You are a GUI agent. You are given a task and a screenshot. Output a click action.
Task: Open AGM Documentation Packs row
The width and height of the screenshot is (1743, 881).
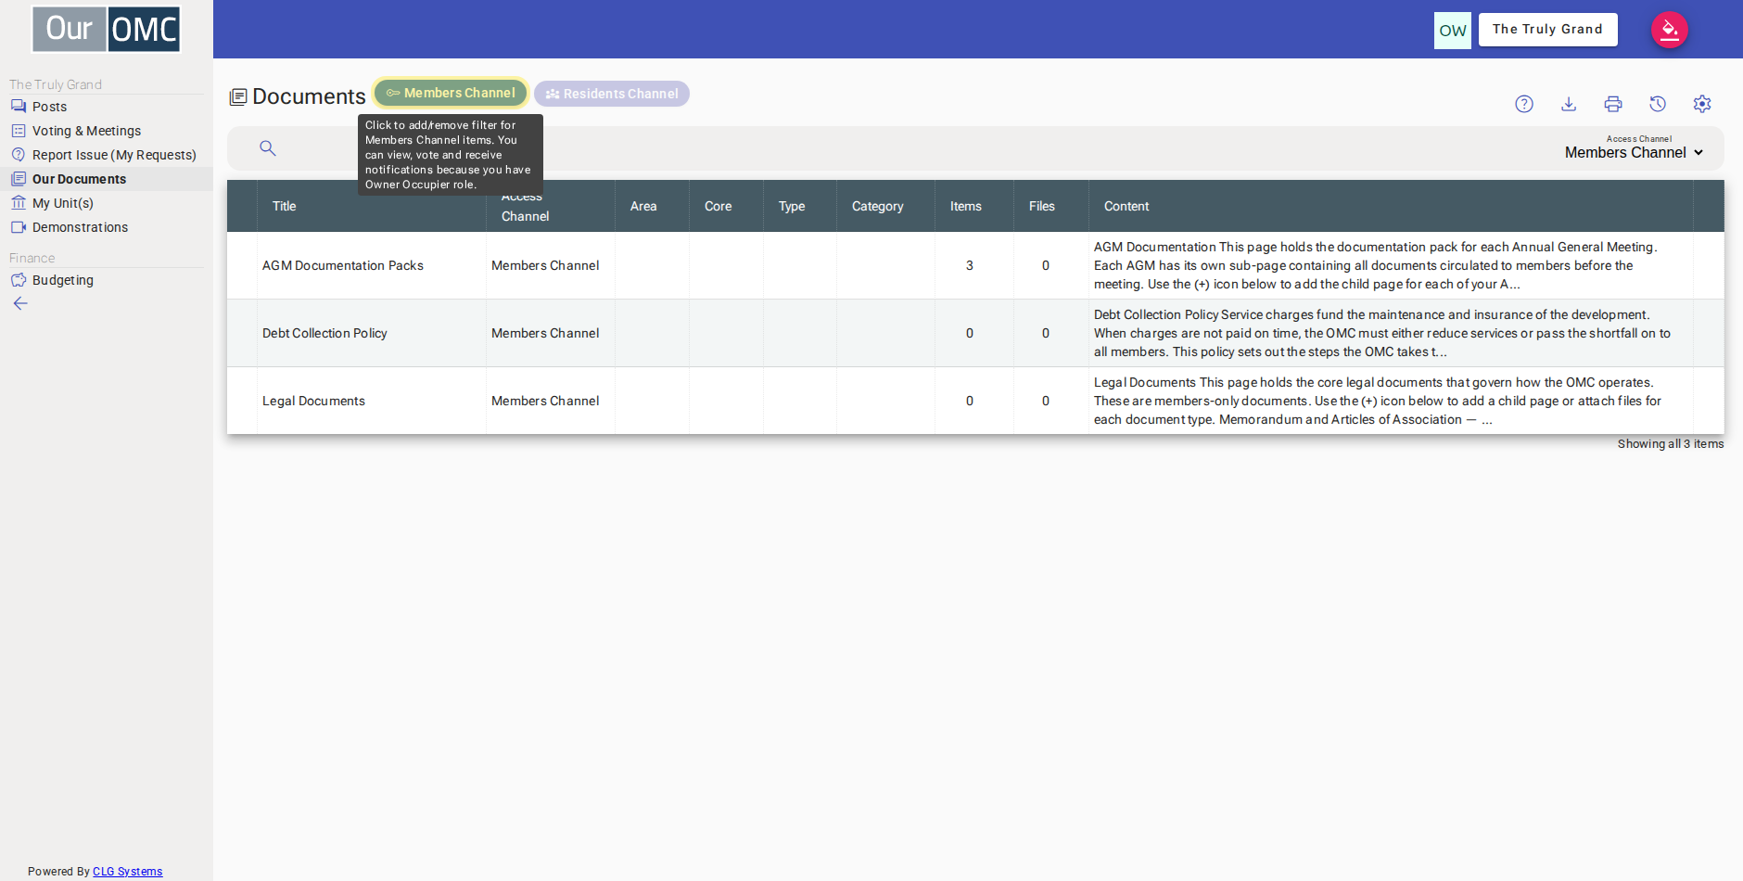coord(975,265)
